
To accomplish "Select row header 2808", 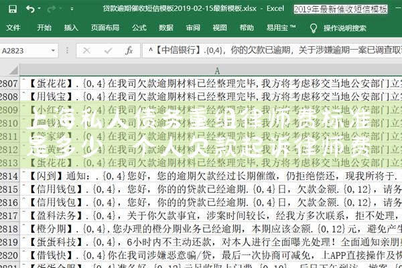I will point(9,96).
